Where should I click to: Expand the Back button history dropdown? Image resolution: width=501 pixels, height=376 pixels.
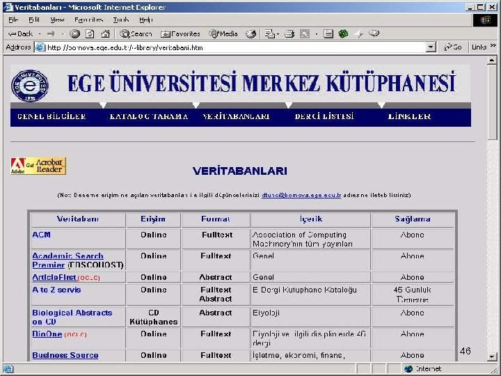[40, 33]
